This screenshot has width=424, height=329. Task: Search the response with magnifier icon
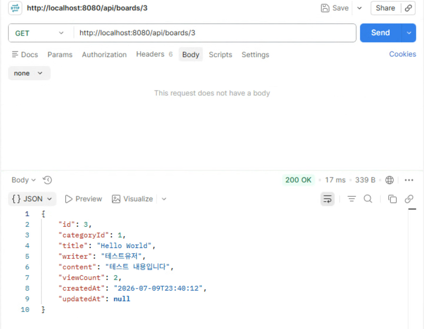point(368,199)
